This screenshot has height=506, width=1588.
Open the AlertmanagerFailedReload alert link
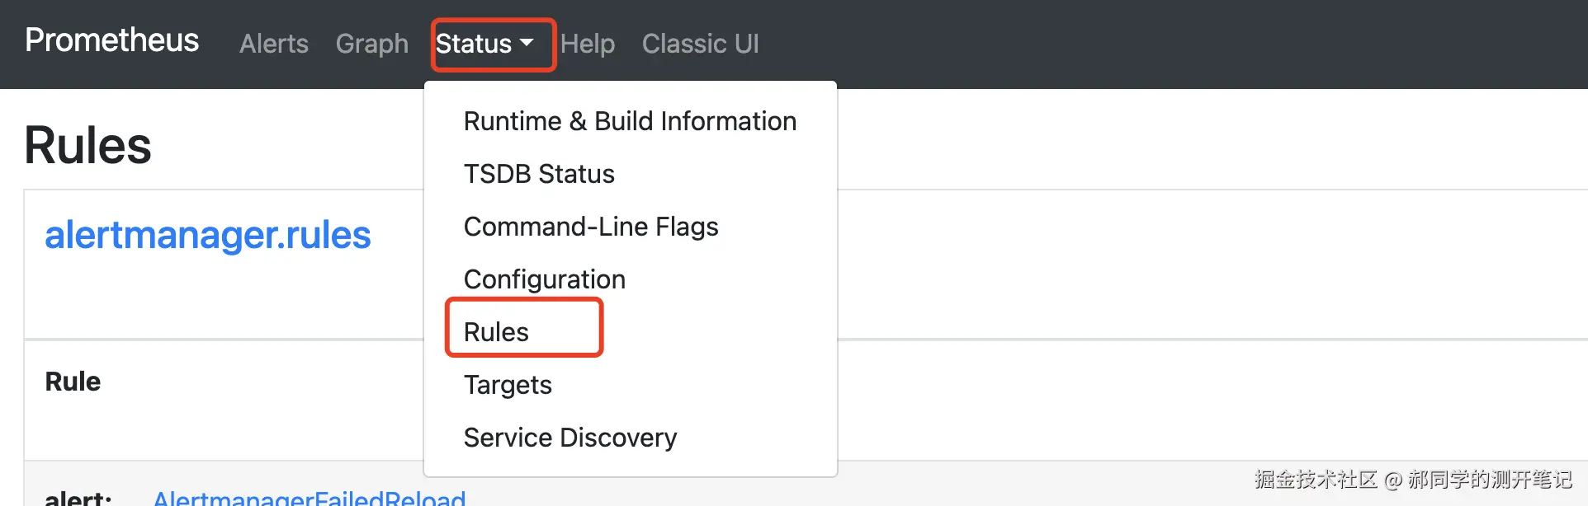coord(310,497)
